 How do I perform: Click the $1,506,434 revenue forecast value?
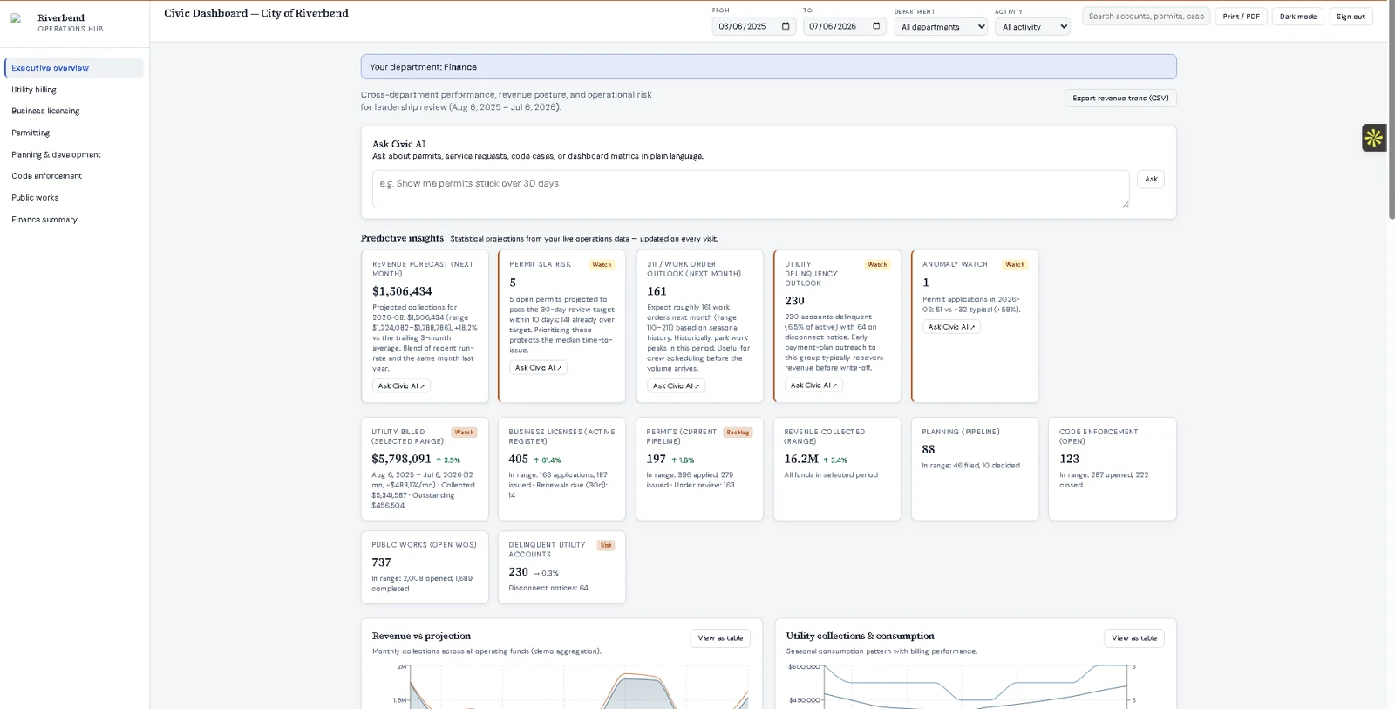pos(402,291)
